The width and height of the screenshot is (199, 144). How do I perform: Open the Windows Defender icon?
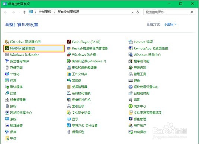7,55
